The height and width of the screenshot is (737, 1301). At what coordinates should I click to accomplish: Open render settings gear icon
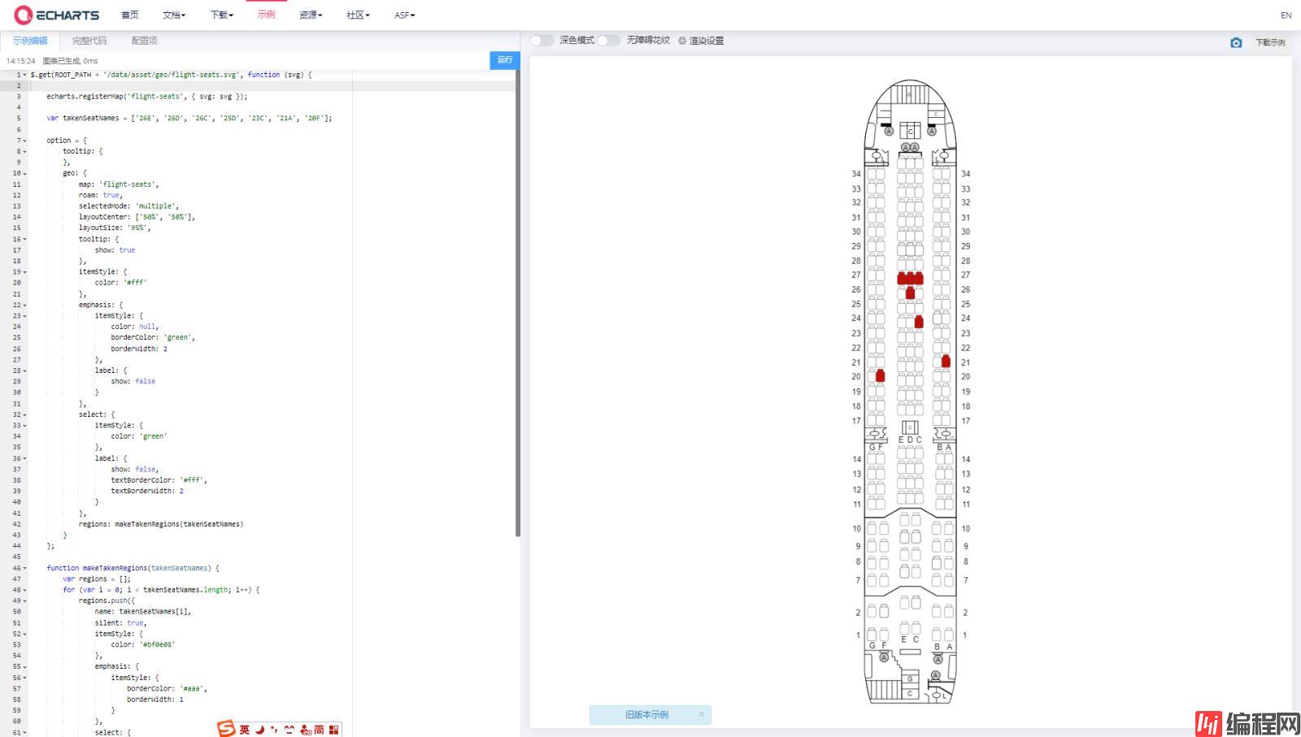tap(682, 41)
